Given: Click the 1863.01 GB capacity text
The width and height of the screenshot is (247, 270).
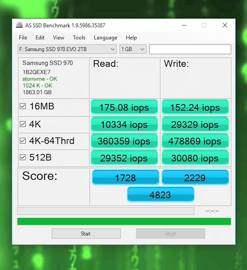Looking at the screenshot, I should point(37,92).
